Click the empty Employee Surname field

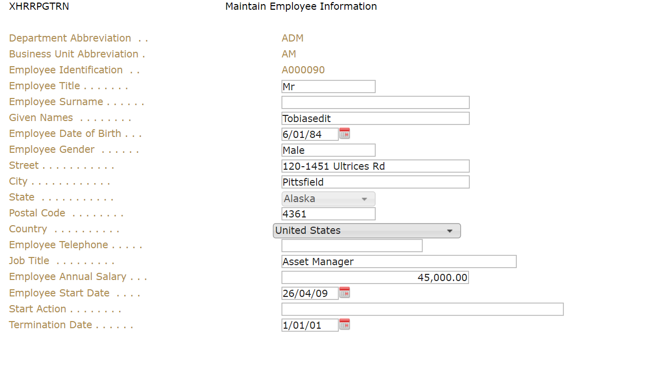[375, 103]
